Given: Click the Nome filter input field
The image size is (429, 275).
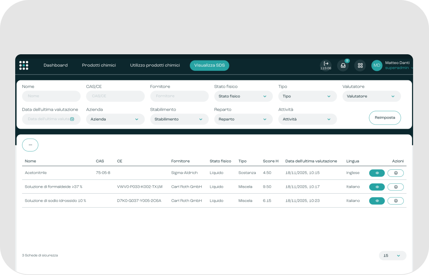Looking at the screenshot, I should 51,96.
